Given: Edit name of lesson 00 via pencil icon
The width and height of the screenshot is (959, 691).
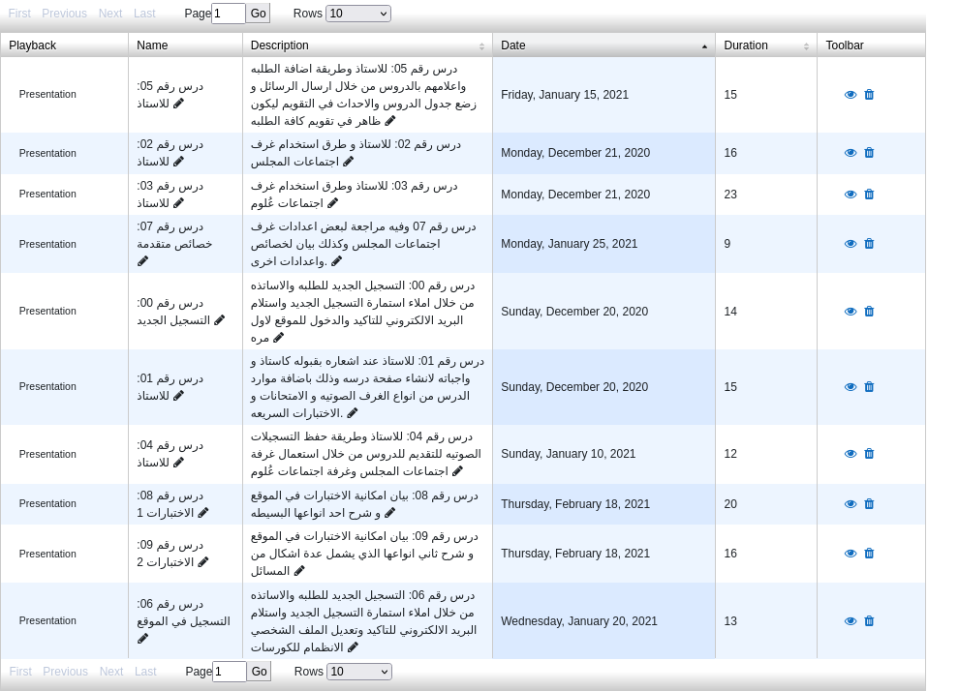Looking at the screenshot, I should coord(220,319).
